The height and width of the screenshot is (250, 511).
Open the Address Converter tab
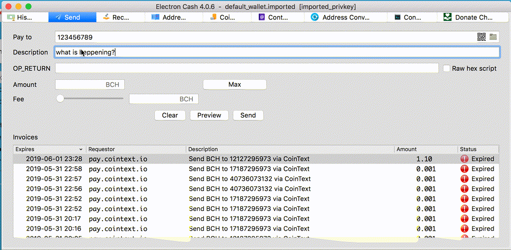click(346, 17)
